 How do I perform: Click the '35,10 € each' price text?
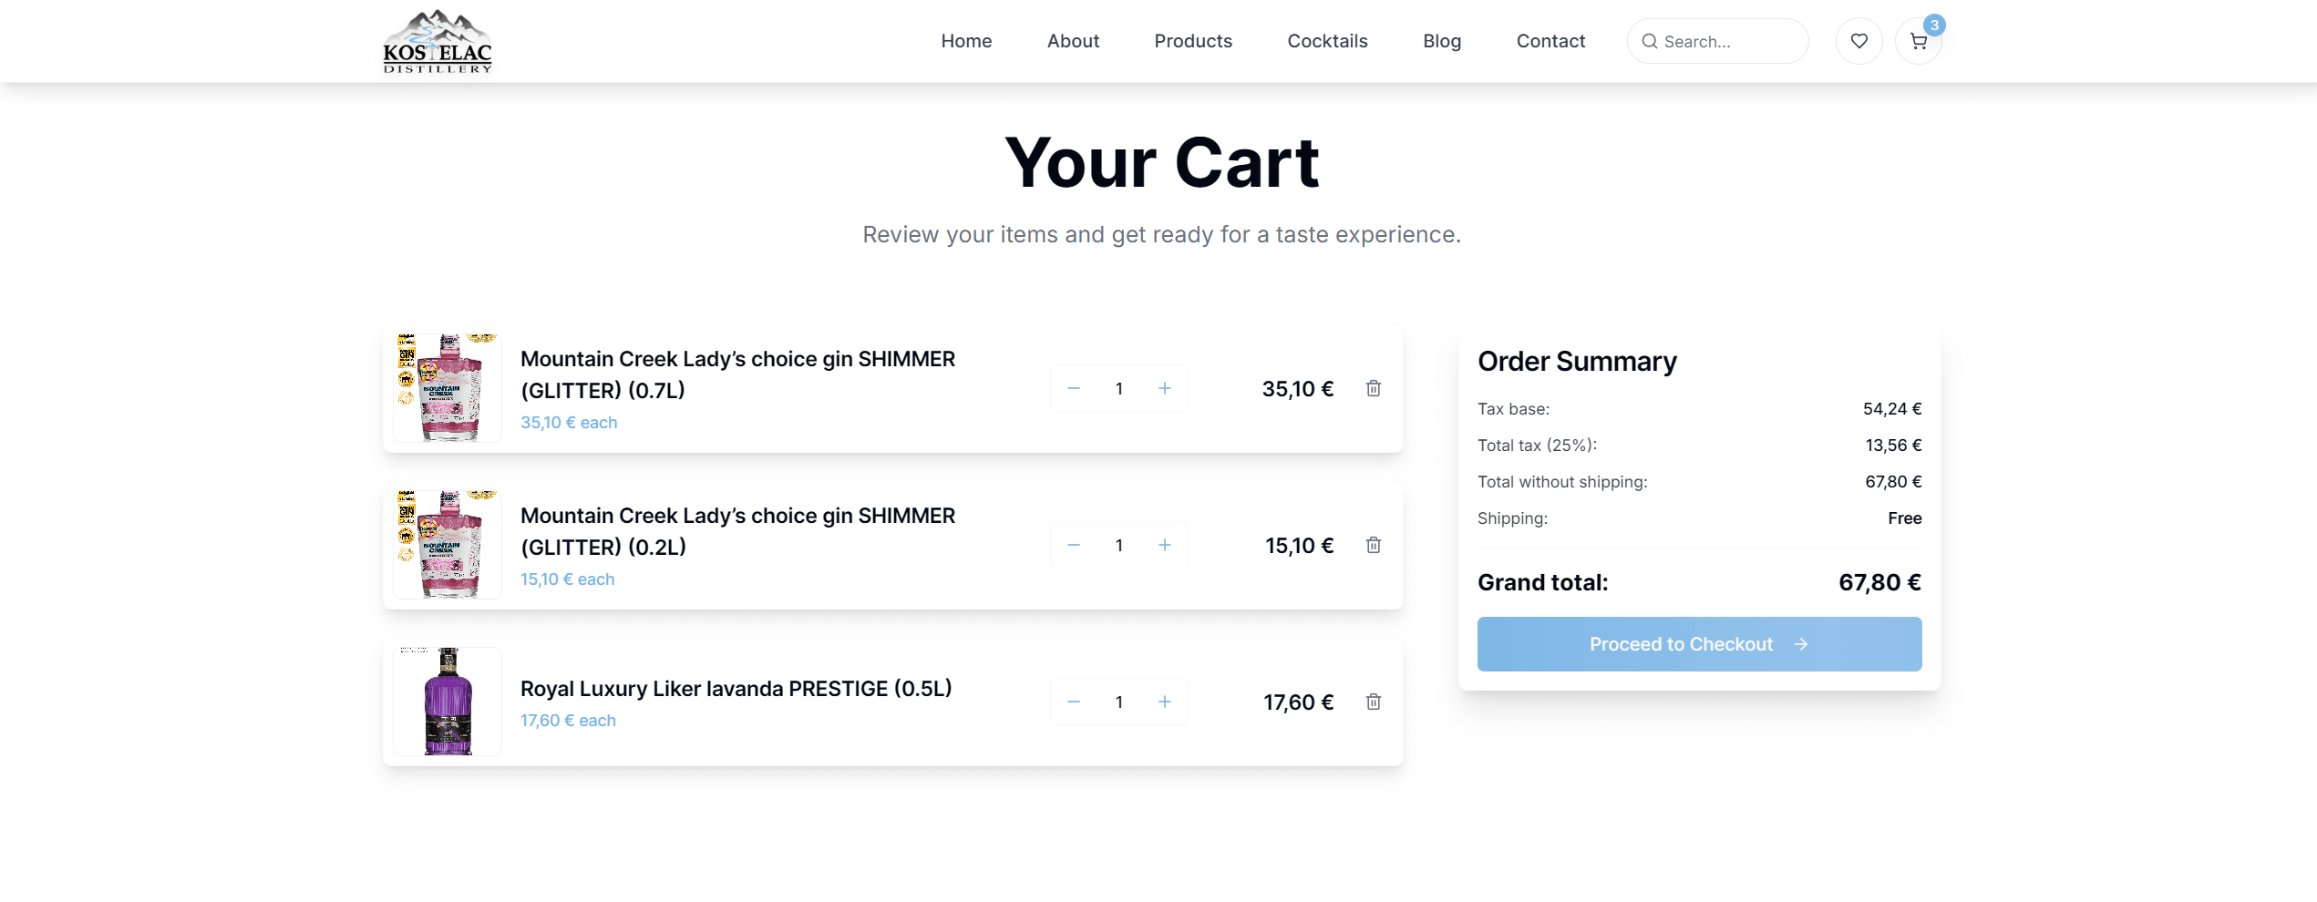pos(569,423)
